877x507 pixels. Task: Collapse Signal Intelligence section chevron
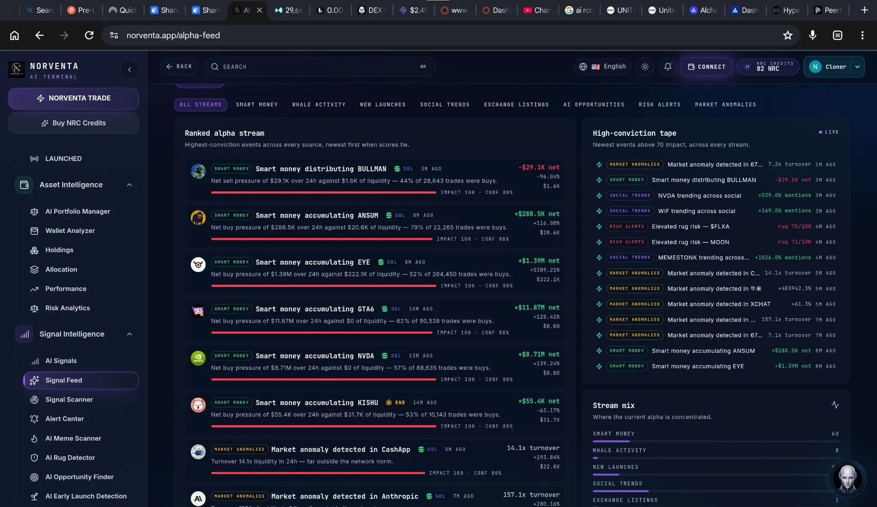coord(129,334)
